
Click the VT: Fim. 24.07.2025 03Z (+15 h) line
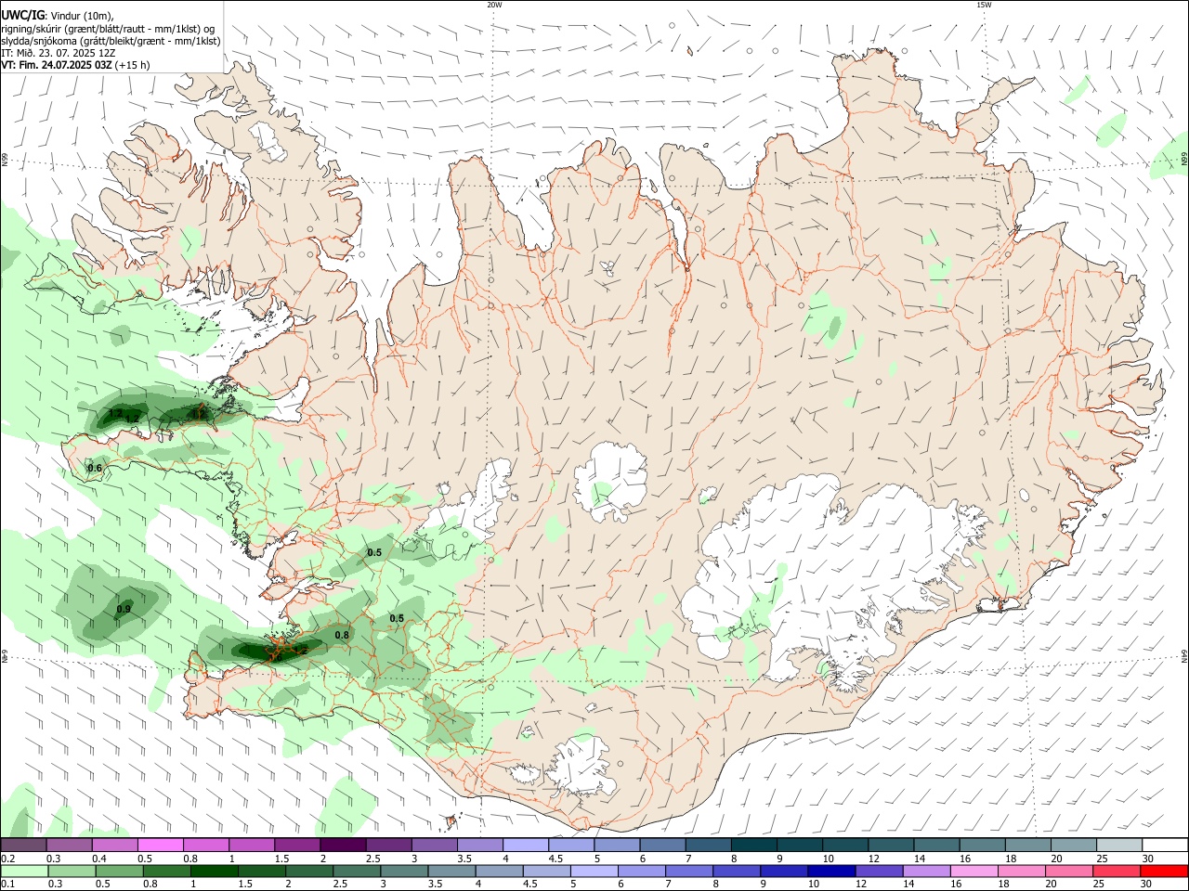tap(75, 65)
